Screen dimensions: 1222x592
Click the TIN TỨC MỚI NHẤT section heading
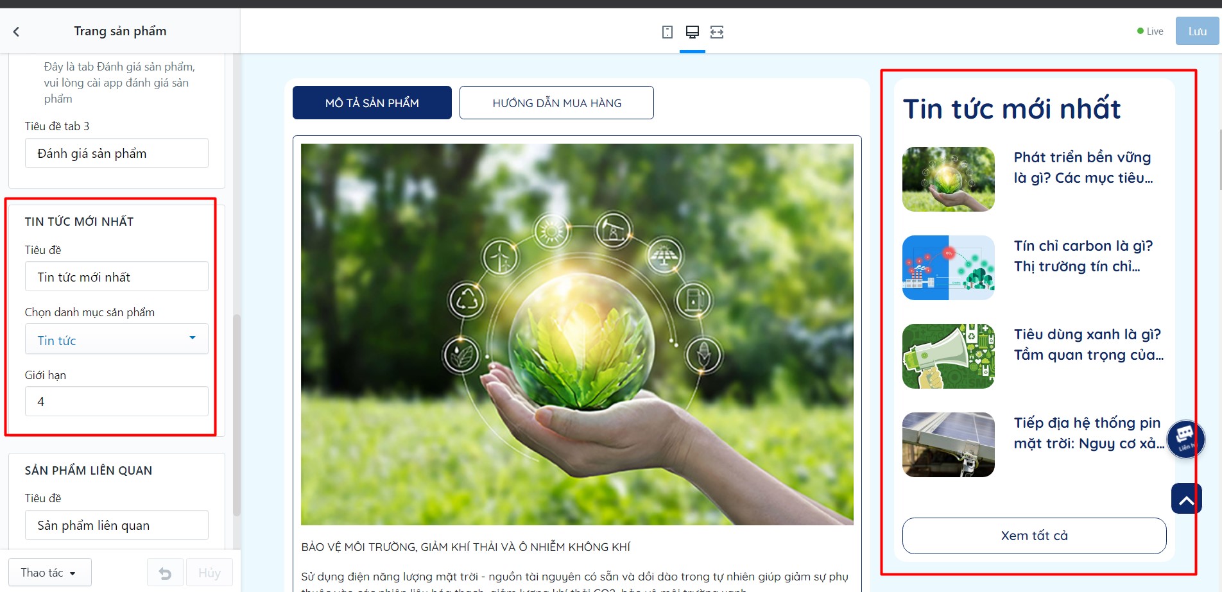coord(79,221)
